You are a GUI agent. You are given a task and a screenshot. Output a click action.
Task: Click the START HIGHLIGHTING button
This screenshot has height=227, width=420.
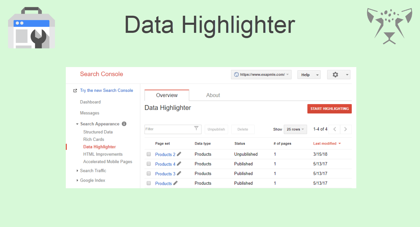pyautogui.click(x=329, y=109)
